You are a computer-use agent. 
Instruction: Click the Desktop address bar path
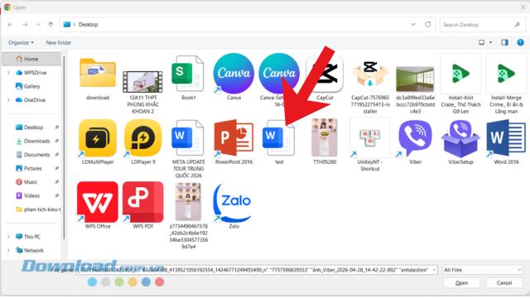click(x=88, y=25)
